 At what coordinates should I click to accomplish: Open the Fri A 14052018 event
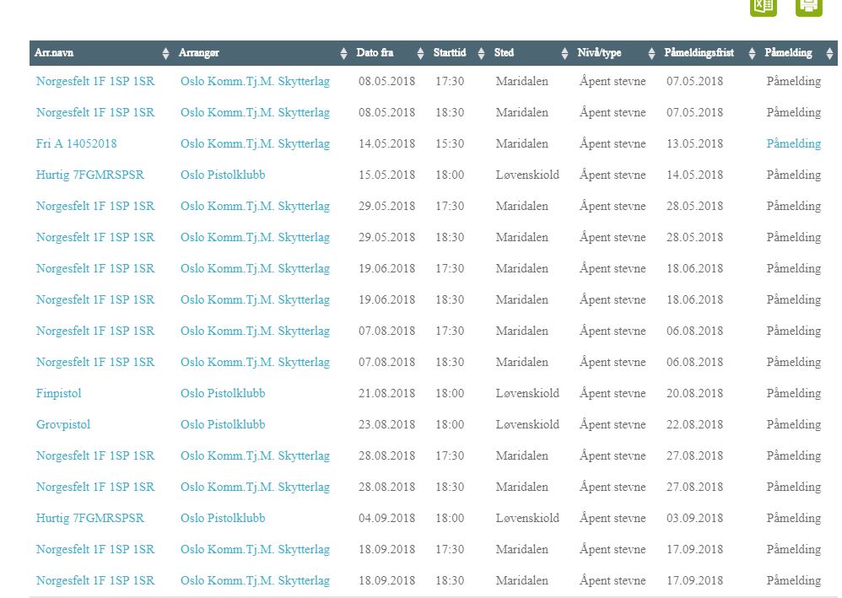click(x=76, y=143)
